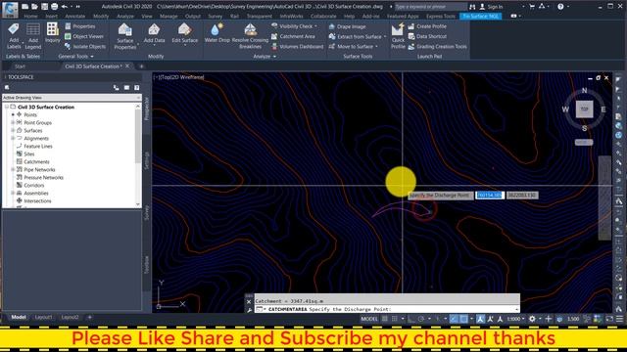Click Create Profile
This screenshot has height=352, width=627.
tap(427, 26)
